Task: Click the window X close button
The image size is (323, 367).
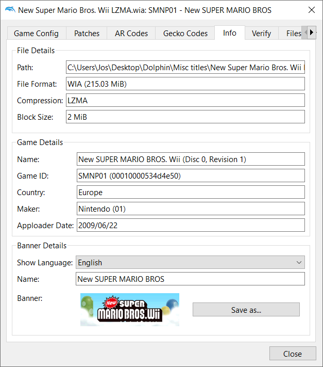Action: [312, 10]
